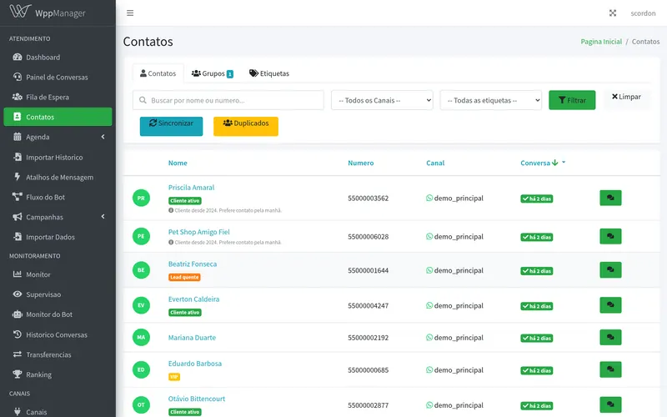Open Fluxo do Bot
The image size is (667, 417).
(x=58, y=197)
